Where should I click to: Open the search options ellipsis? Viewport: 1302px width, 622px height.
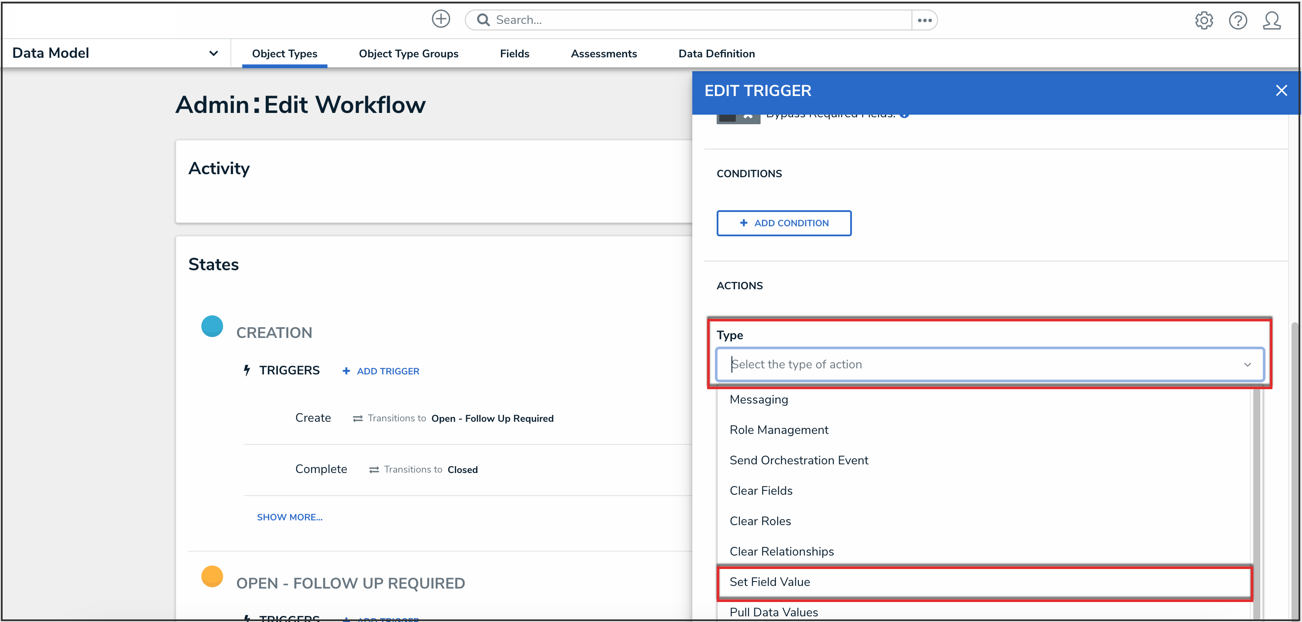[925, 20]
